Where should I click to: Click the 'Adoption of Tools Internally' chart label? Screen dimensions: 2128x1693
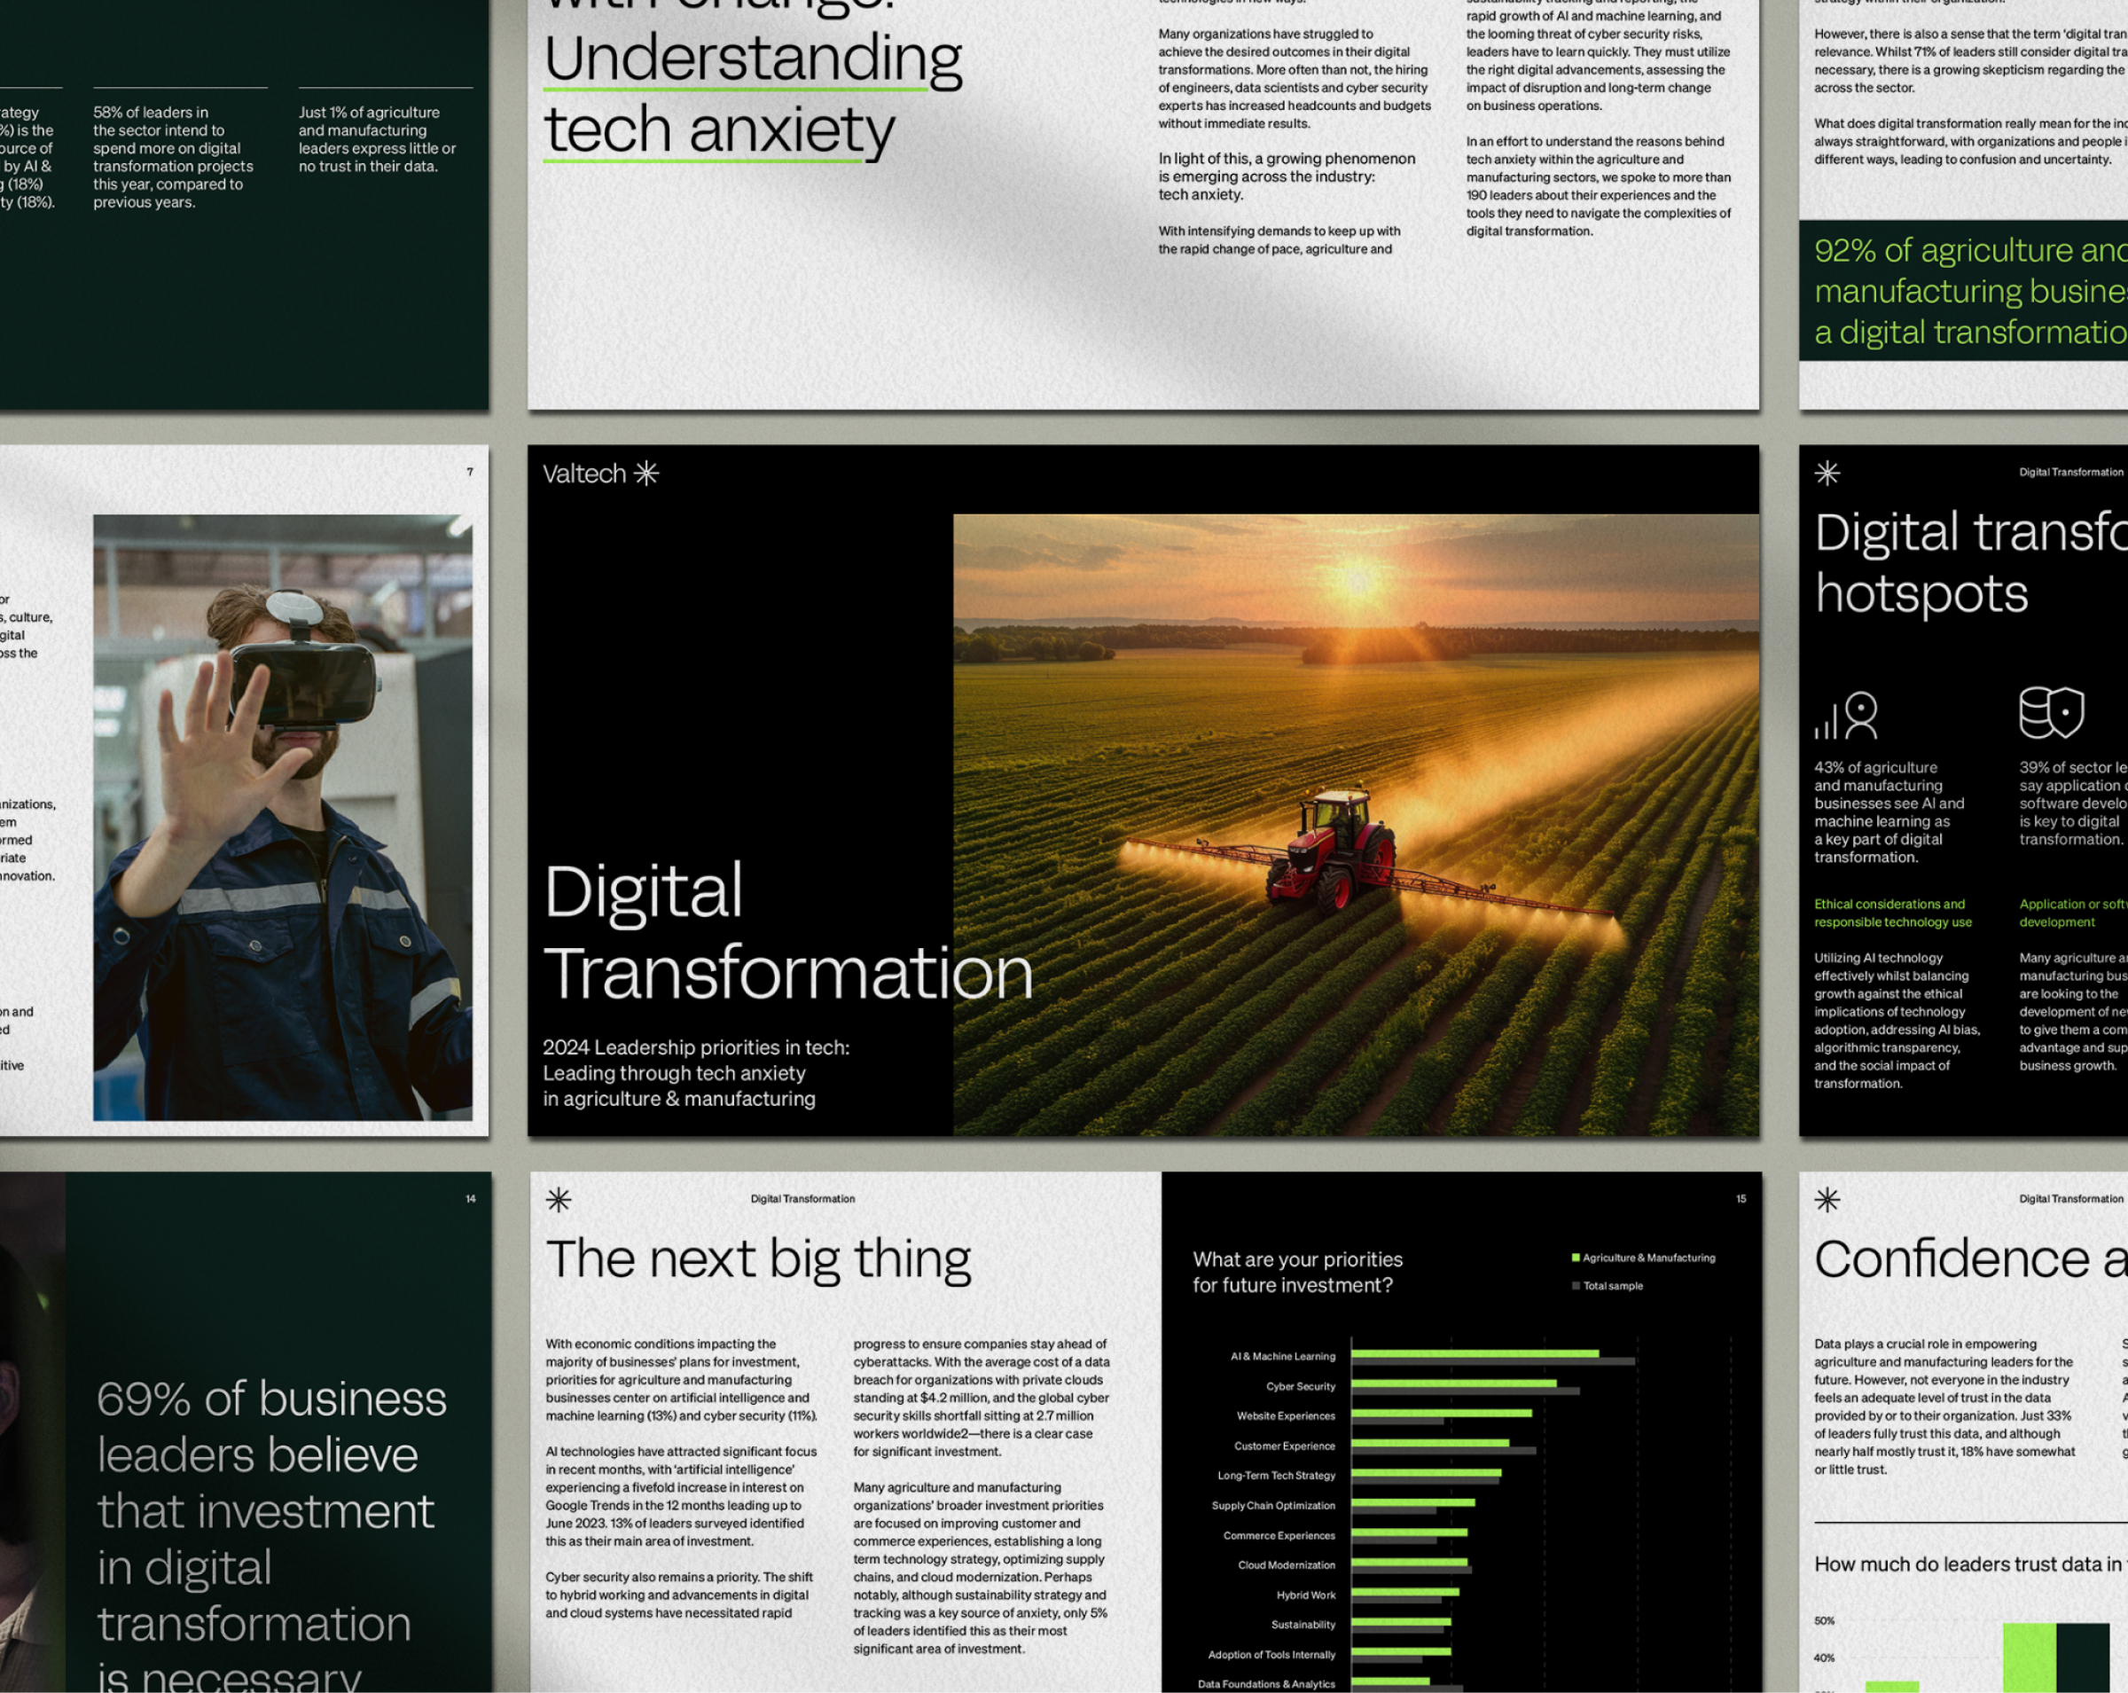click(1271, 1655)
